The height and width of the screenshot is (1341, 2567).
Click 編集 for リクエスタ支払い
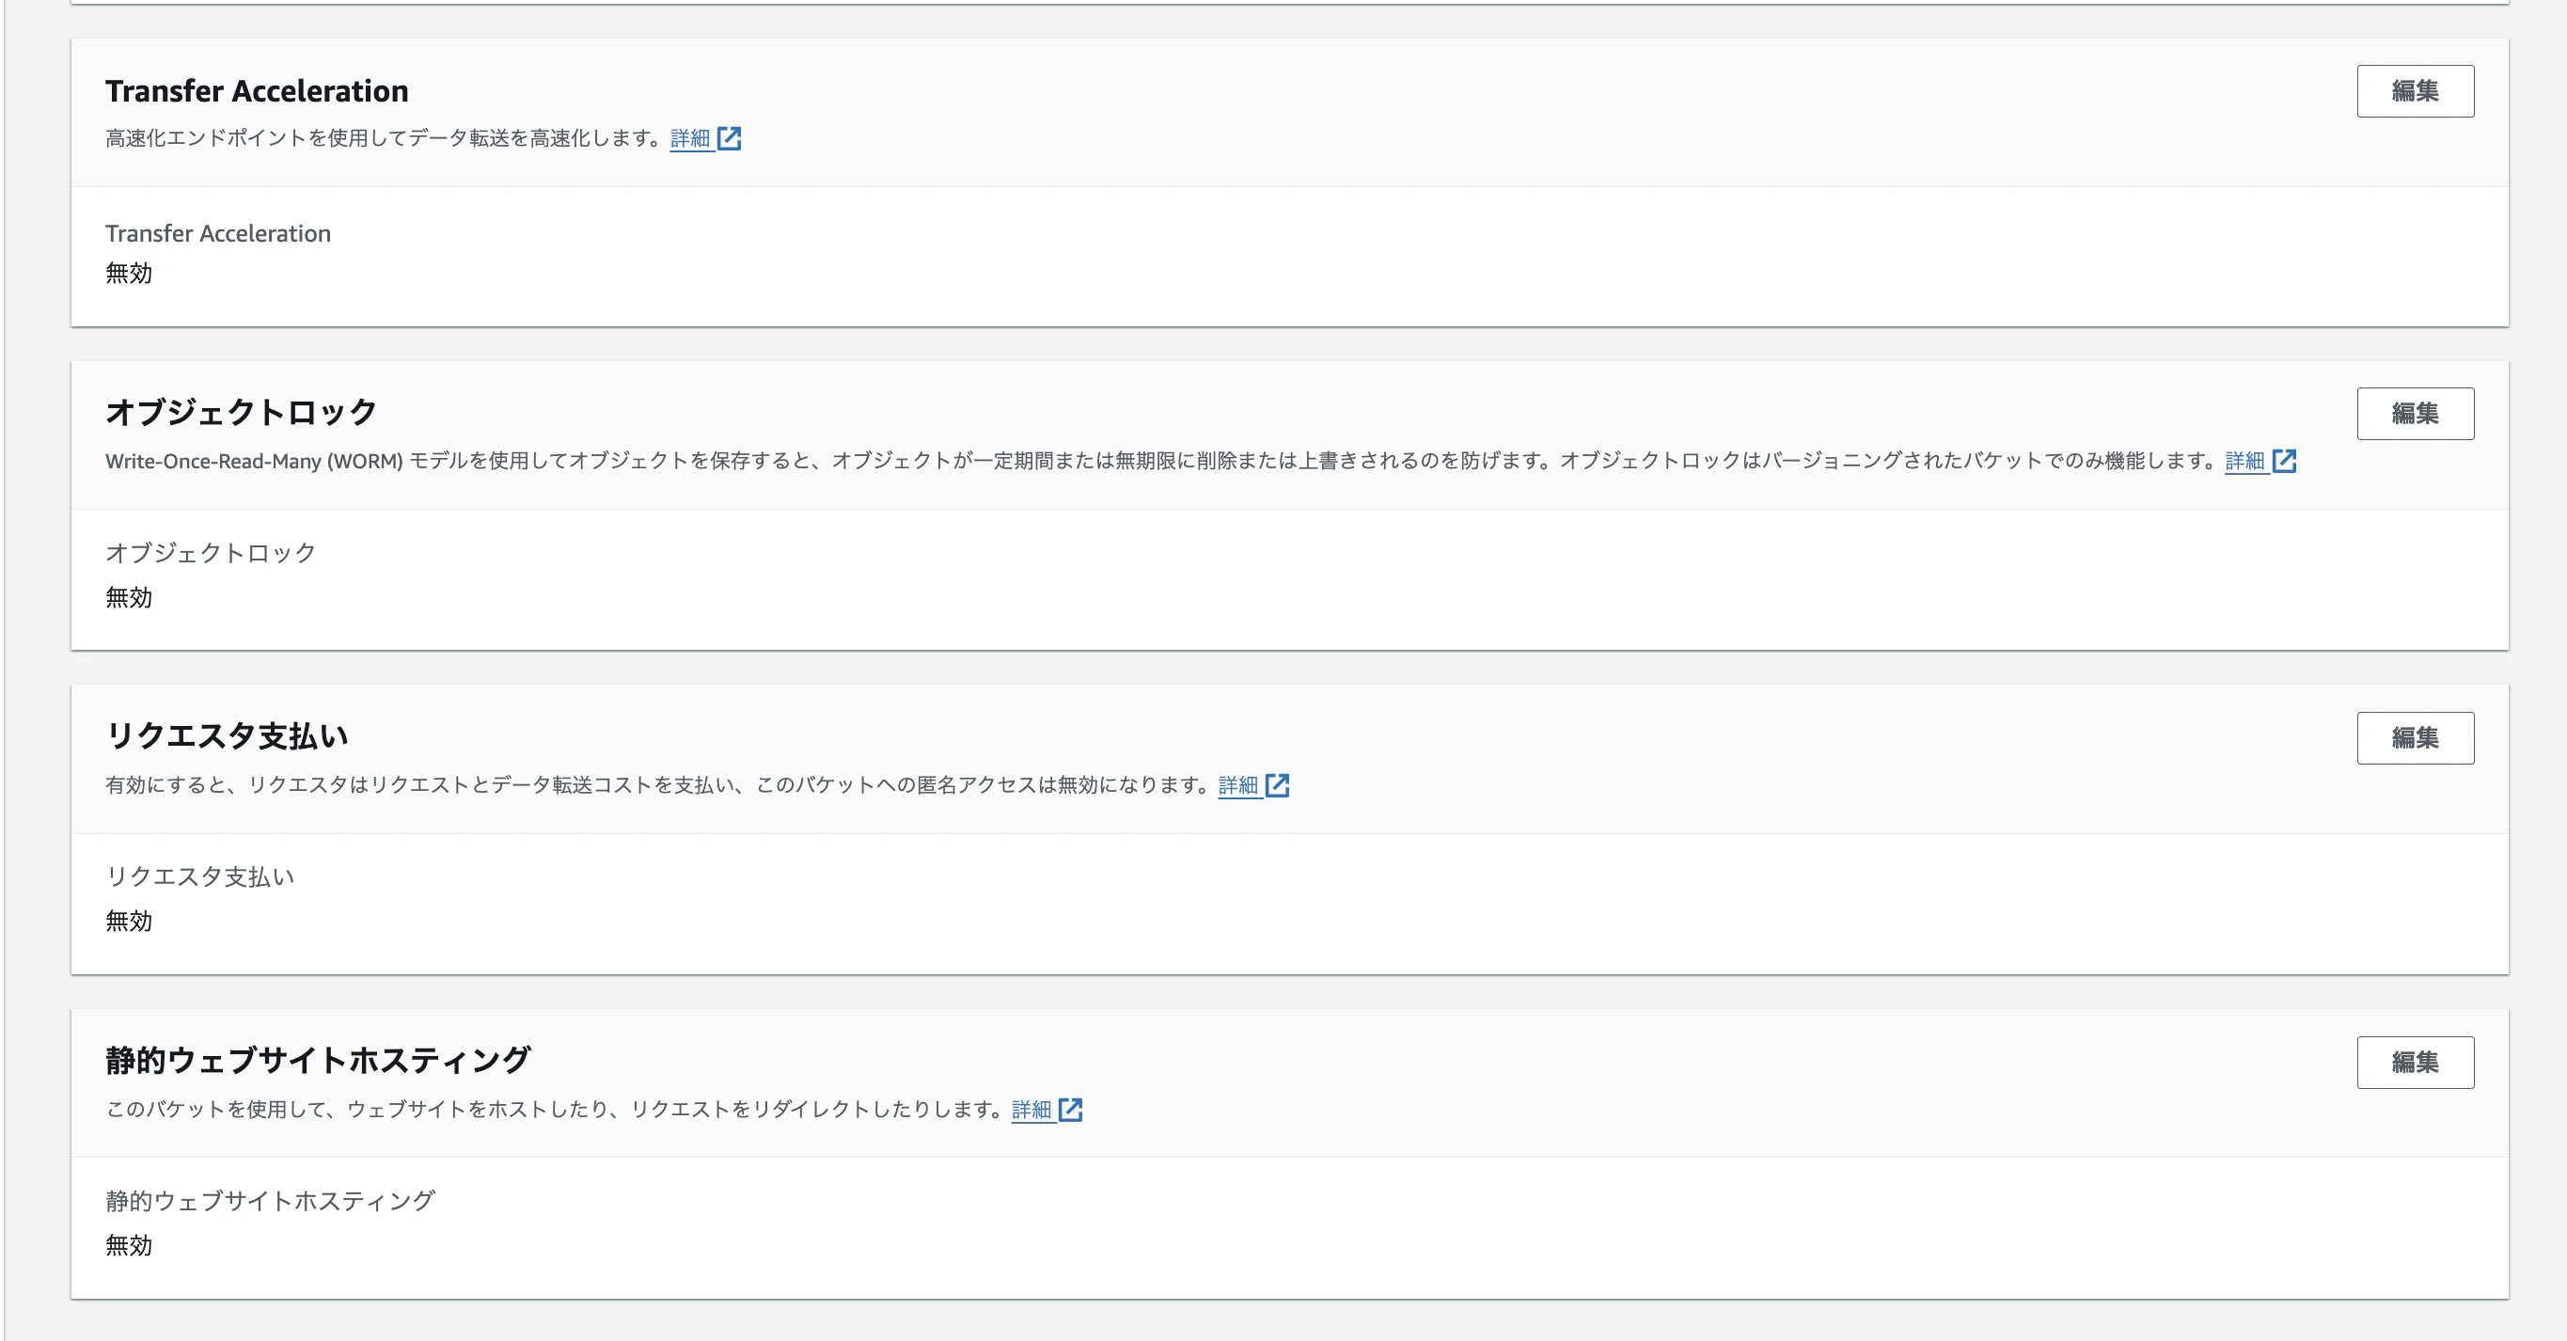coord(2415,738)
